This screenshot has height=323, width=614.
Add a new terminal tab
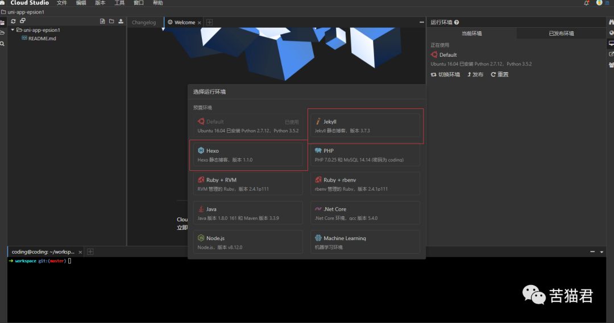click(x=90, y=252)
